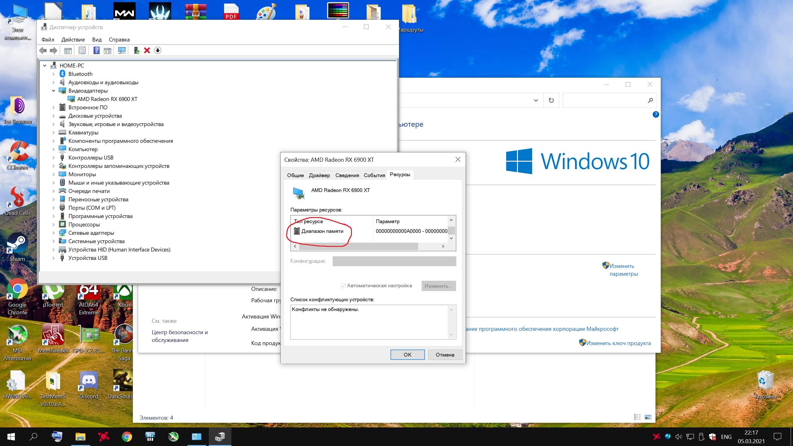Click the disable device down-arrow icon
The image size is (793, 446).
[158, 50]
